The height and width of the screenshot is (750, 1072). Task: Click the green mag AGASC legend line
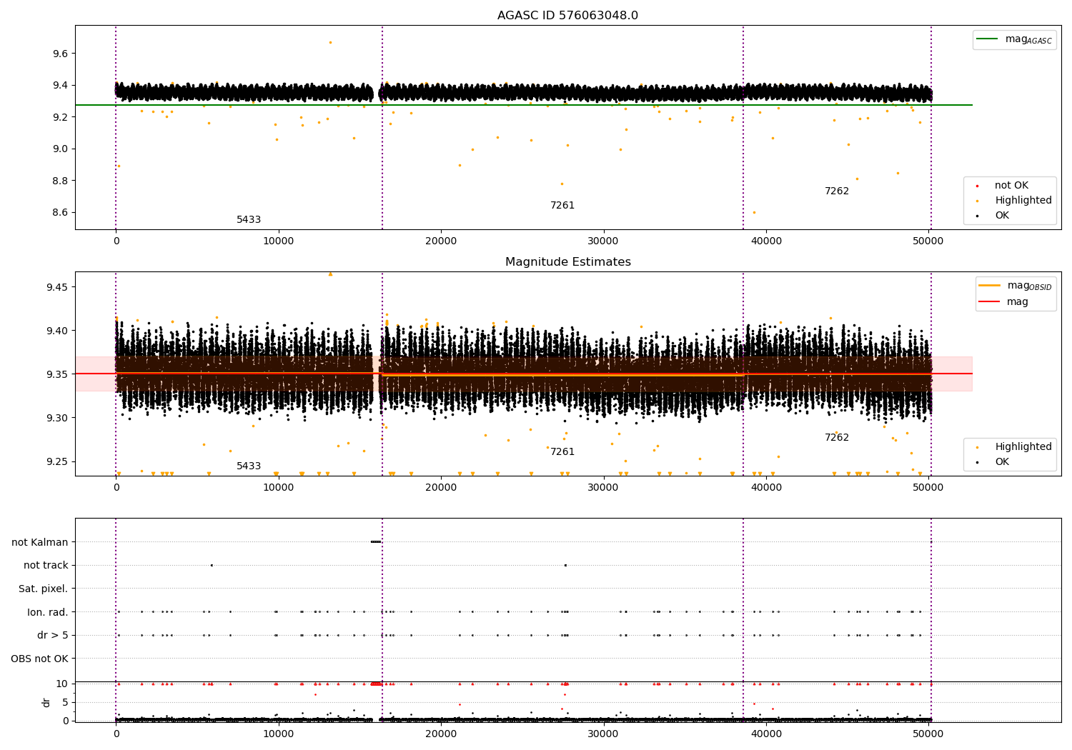click(x=987, y=39)
